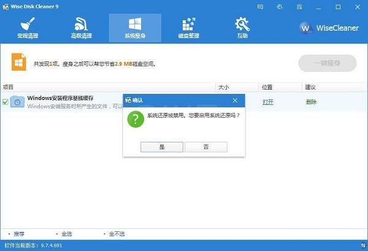Uncheck the Windows安装程序基线缓存 checkbox
368x251 pixels.
[6, 102]
